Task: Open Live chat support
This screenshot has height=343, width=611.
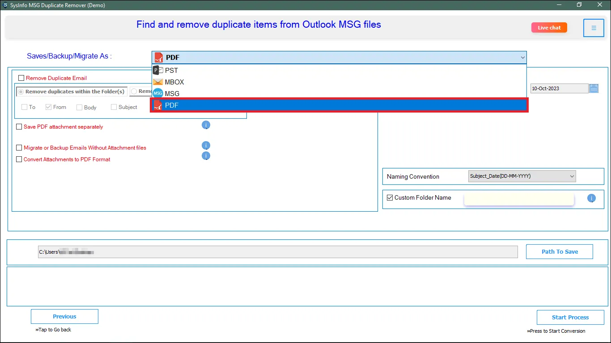Action: [x=549, y=28]
